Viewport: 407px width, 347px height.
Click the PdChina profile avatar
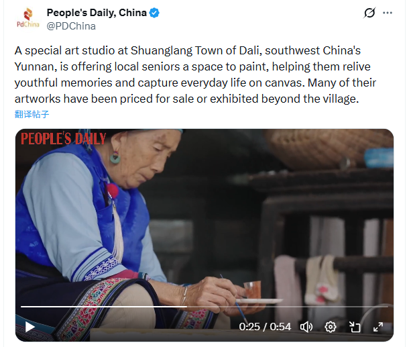[x=27, y=18]
